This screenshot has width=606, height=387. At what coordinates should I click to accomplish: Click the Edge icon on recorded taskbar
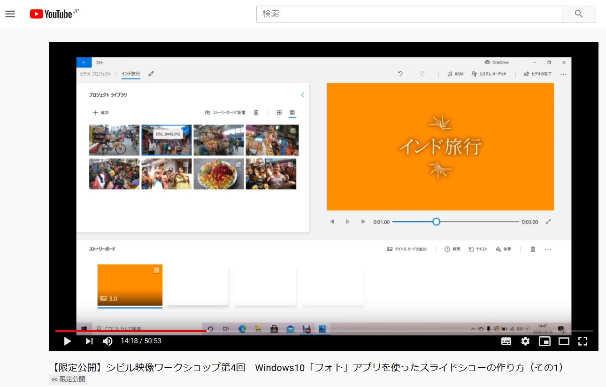point(242,329)
